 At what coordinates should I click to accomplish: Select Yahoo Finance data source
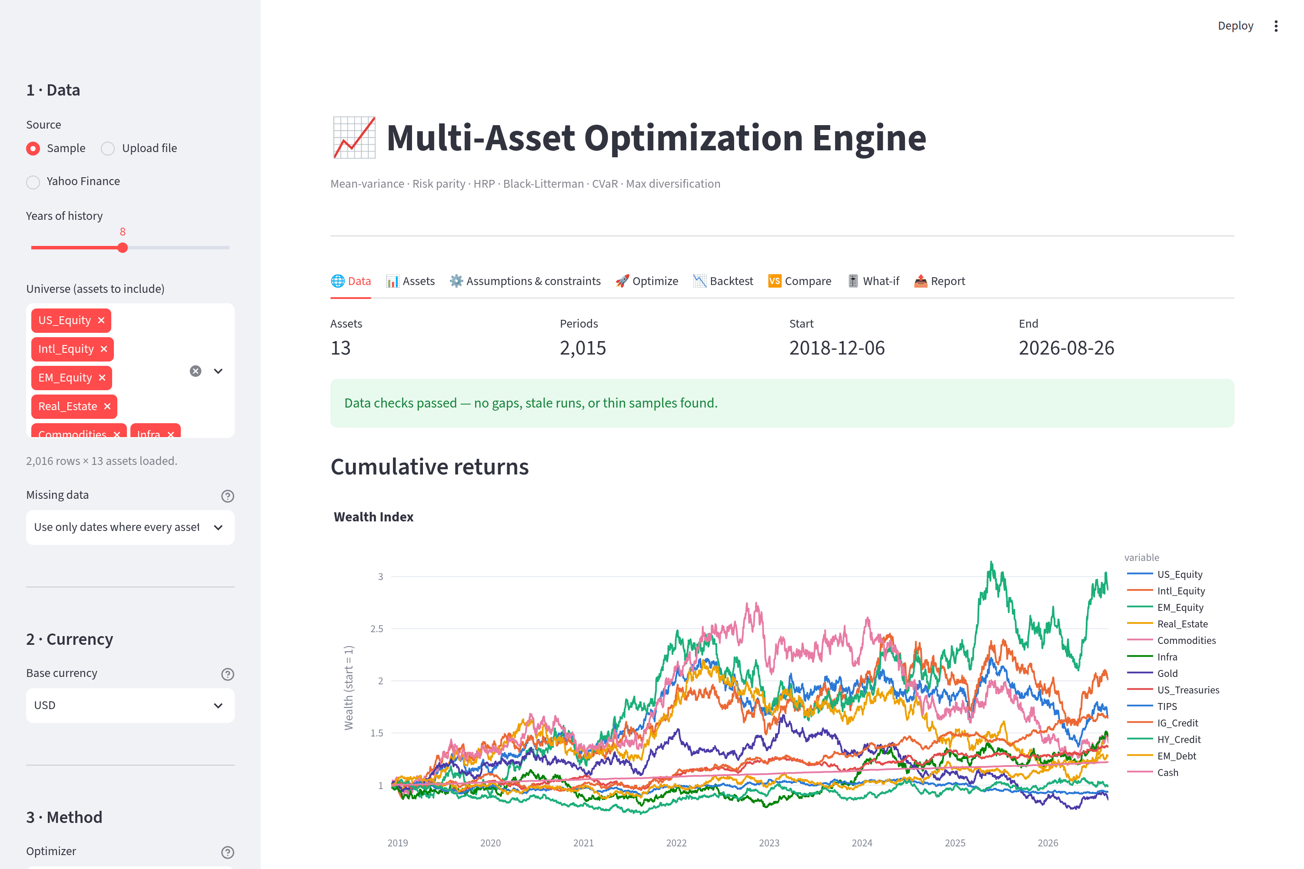(73, 182)
